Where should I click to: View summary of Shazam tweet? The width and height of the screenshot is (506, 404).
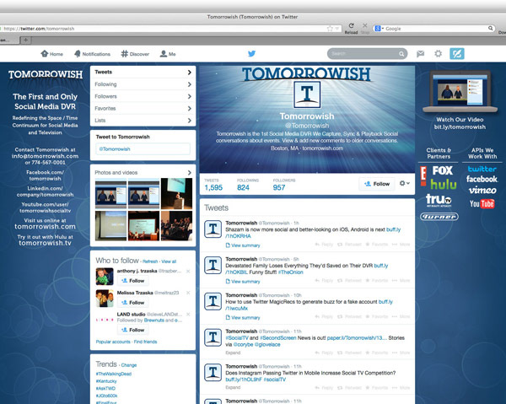click(x=243, y=245)
